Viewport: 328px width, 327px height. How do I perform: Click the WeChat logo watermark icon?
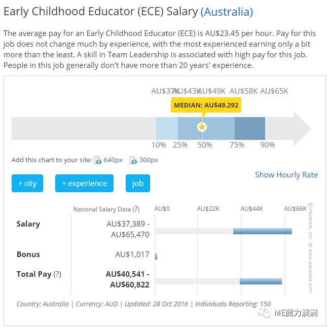(x=264, y=313)
